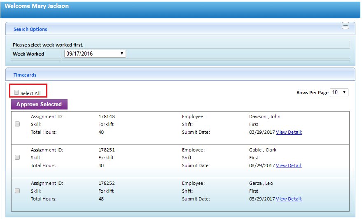
Task: Select timecard checkbox for Gable, Clark
Action: pos(17,157)
